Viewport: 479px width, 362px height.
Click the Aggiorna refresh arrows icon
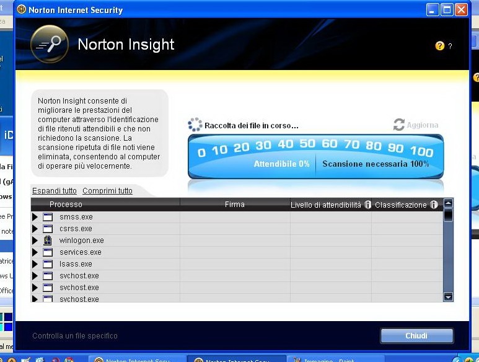tap(399, 125)
